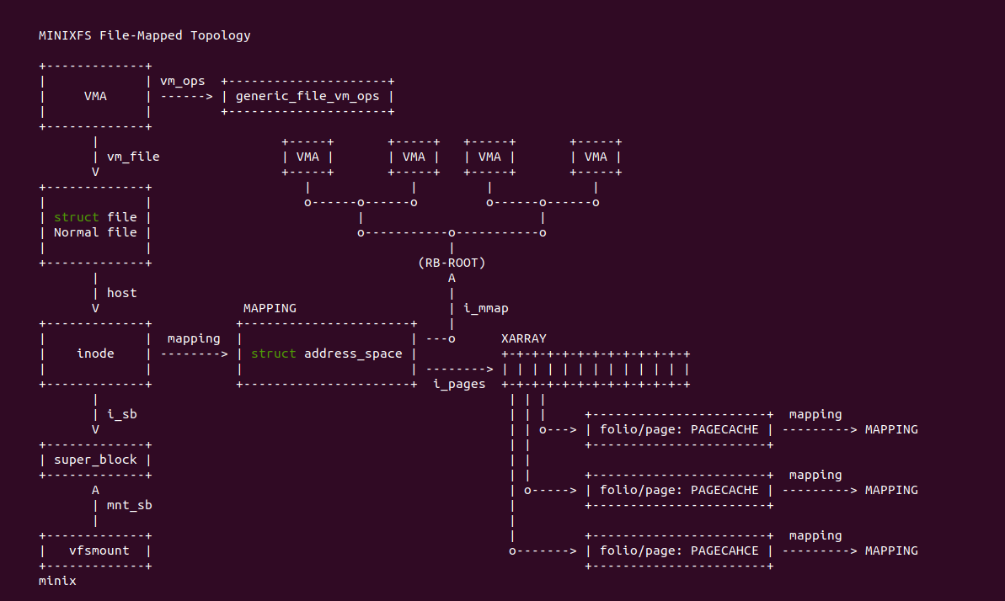Select the super_block box

click(x=95, y=460)
